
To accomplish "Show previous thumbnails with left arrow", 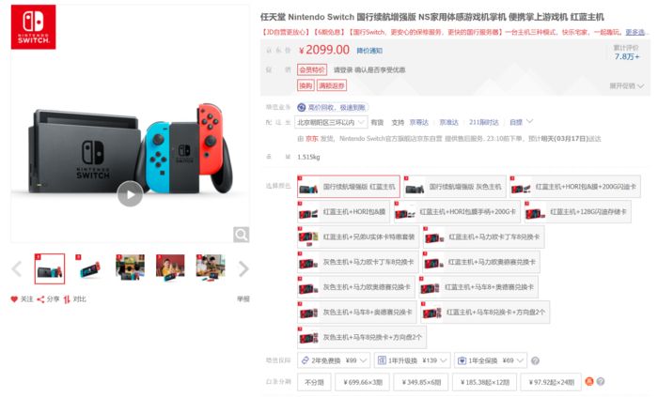I will 17,268.
